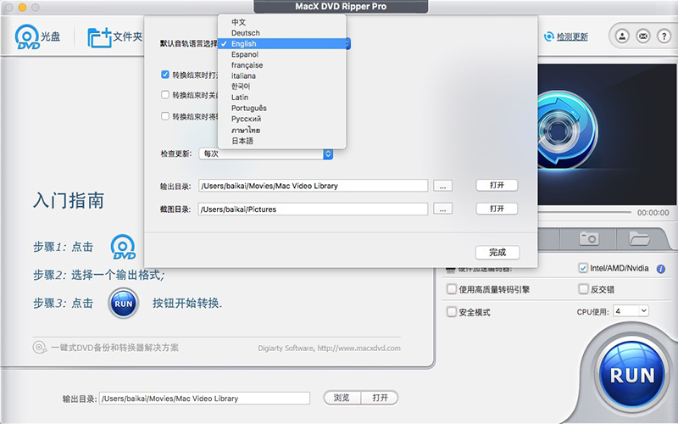678x424 pixels.
Task: Open the email envelope icon
Action: click(x=643, y=36)
